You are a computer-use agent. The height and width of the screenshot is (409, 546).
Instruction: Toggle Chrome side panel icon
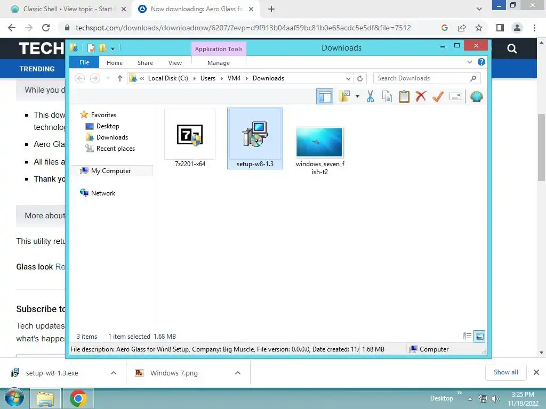[x=500, y=28]
